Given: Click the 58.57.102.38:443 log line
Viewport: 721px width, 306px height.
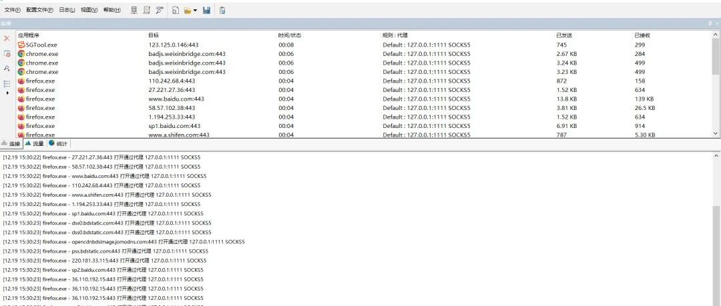Looking at the screenshot, I should [101, 167].
